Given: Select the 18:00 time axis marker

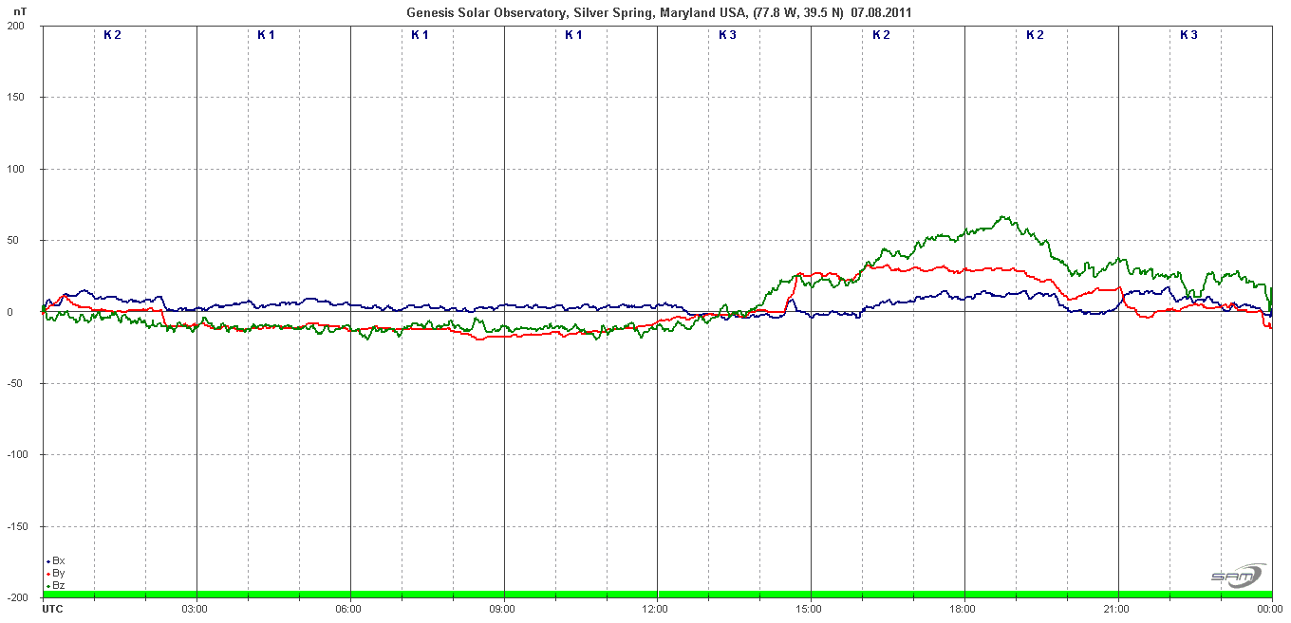Looking at the screenshot, I should point(964,608).
